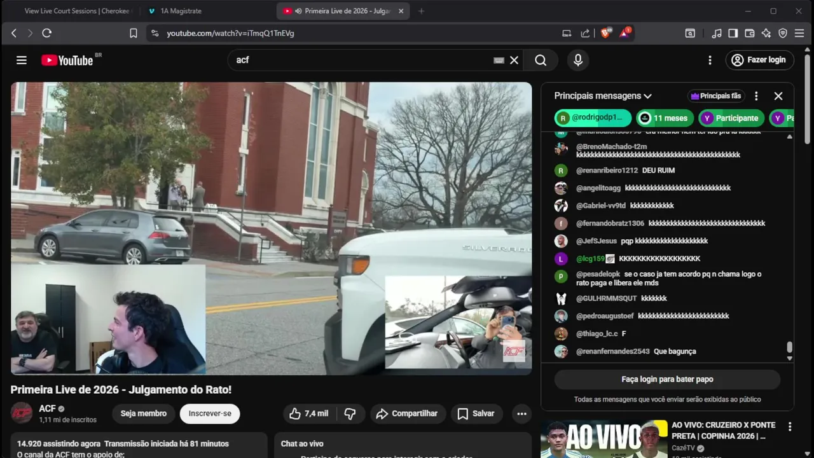The width and height of the screenshot is (814, 458).
Task: Open the Brave playlist music icon
Action: [717, 33]
